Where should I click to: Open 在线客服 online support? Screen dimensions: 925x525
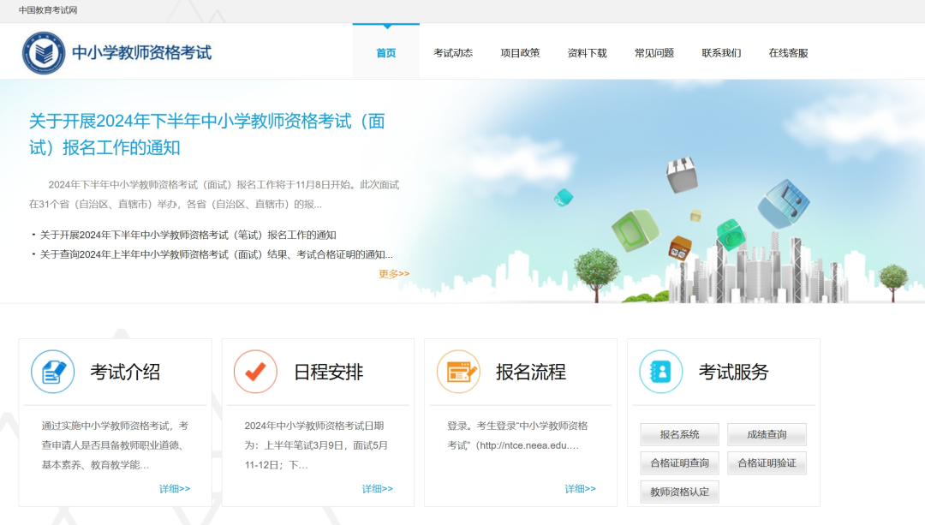pyautogui.click(x=788, y=53)
